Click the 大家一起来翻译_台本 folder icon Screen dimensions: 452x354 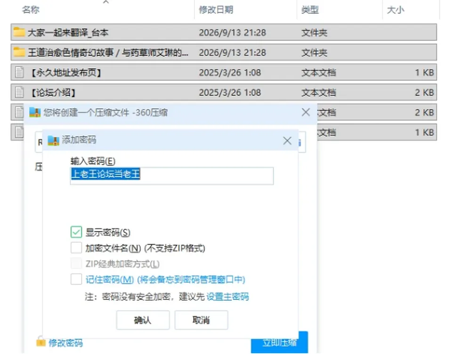click(19, 32)
